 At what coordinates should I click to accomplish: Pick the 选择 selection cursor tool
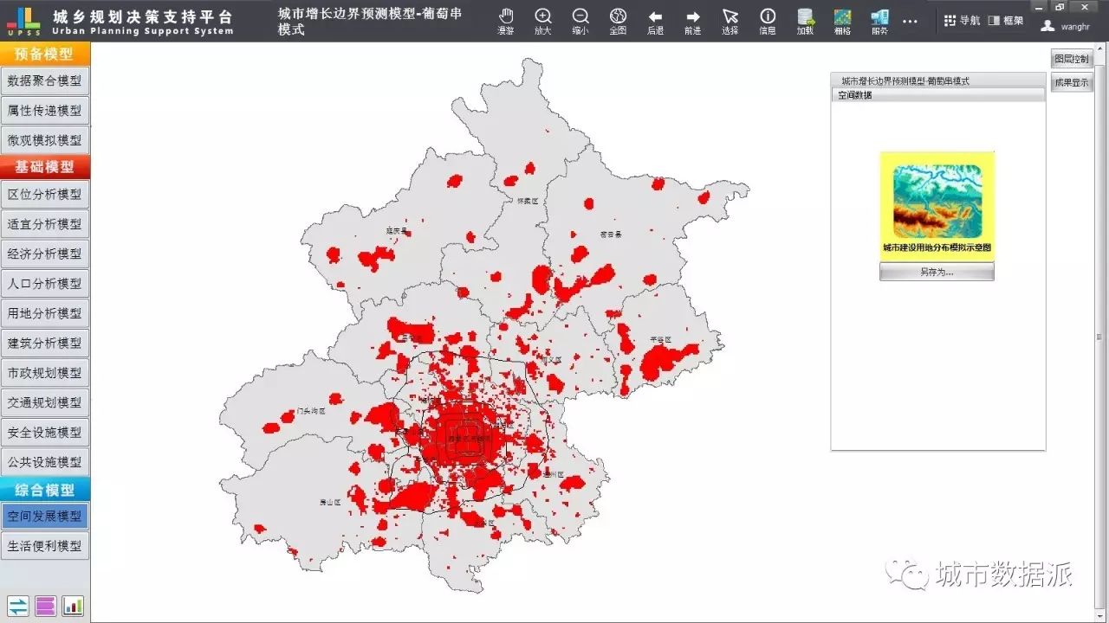tap(730, 22)
